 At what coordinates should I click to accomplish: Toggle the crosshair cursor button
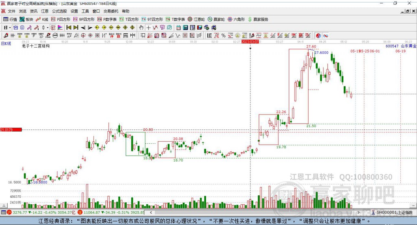(x=148, y=28)
